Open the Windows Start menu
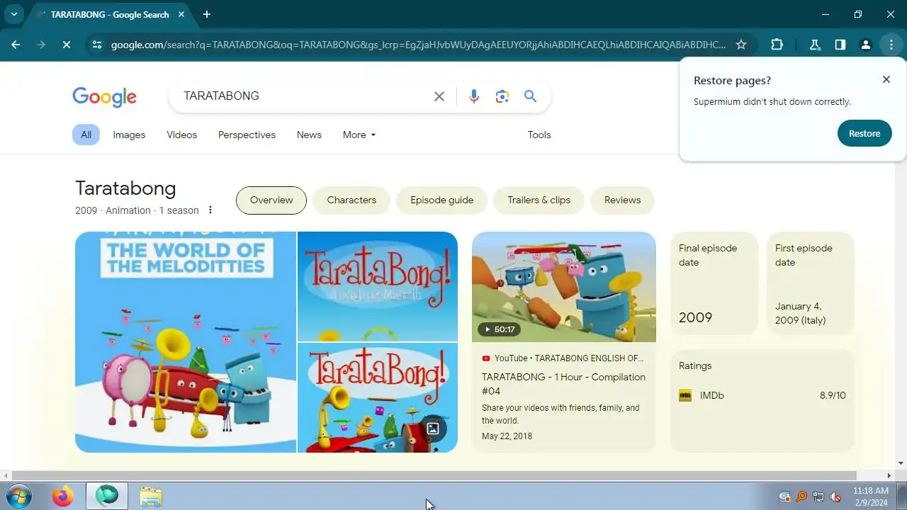 click(x=18, y=497)
